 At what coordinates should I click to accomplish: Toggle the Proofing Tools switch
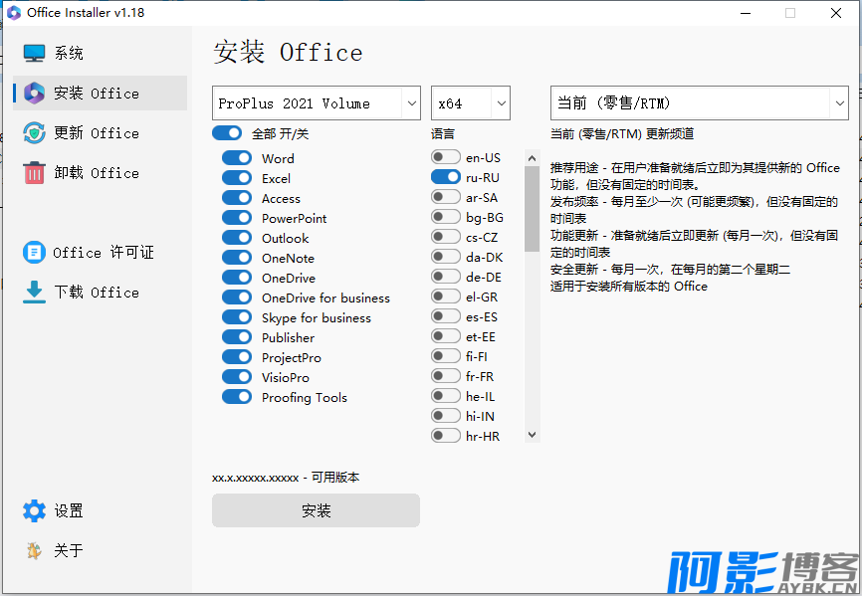click(x=237, y=397)
